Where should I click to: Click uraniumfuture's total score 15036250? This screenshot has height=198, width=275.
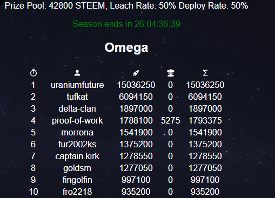205,85
